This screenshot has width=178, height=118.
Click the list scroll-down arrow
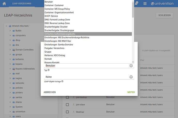click(x=133, y=62)
